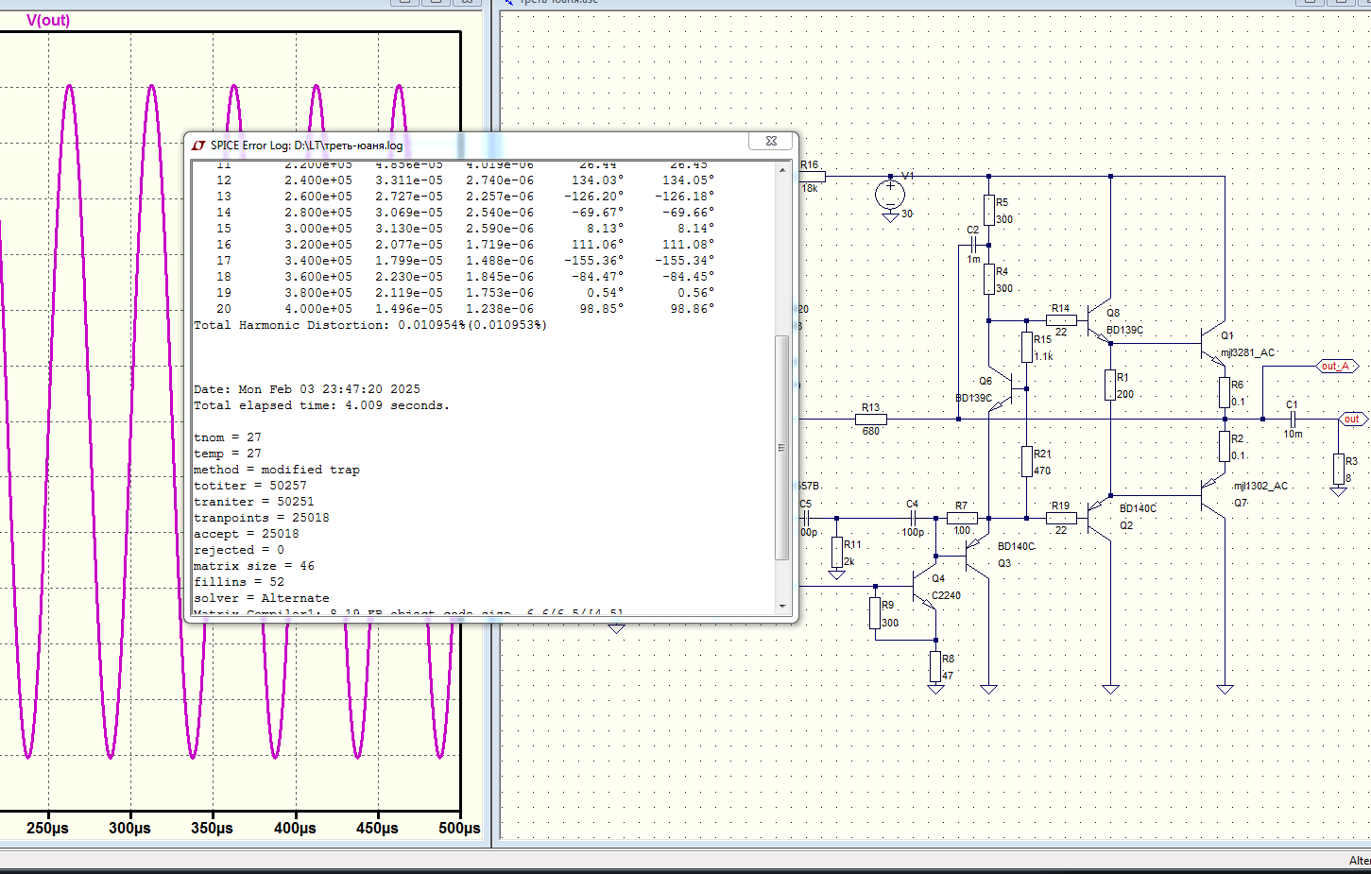Click the 400µs time axis label

pyautogui.click(x=295, y=828)
